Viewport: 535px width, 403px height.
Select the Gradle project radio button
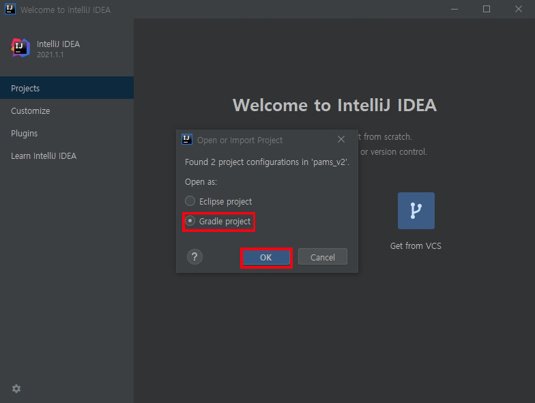tap(190, 221)
